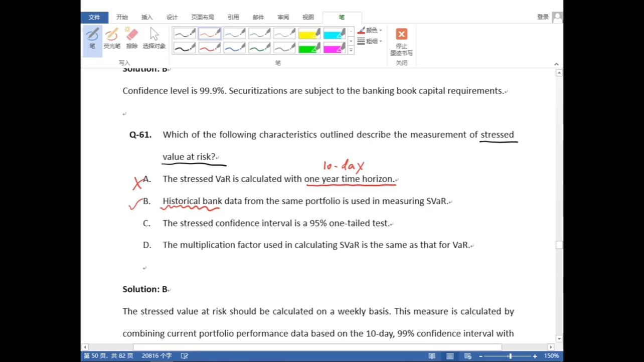
Task: Open the proofing check icon in status bar
Action: click(x=185, y=356)
